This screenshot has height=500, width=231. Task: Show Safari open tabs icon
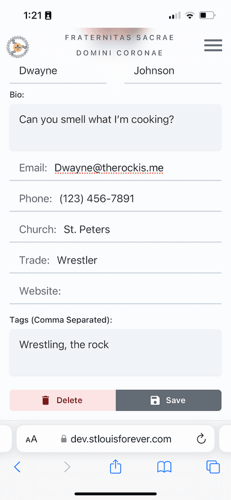(213, 467)
